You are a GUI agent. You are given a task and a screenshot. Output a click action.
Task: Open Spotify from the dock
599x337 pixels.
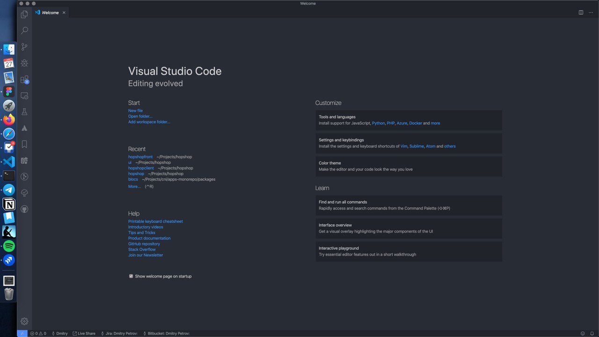click(9, 246)
